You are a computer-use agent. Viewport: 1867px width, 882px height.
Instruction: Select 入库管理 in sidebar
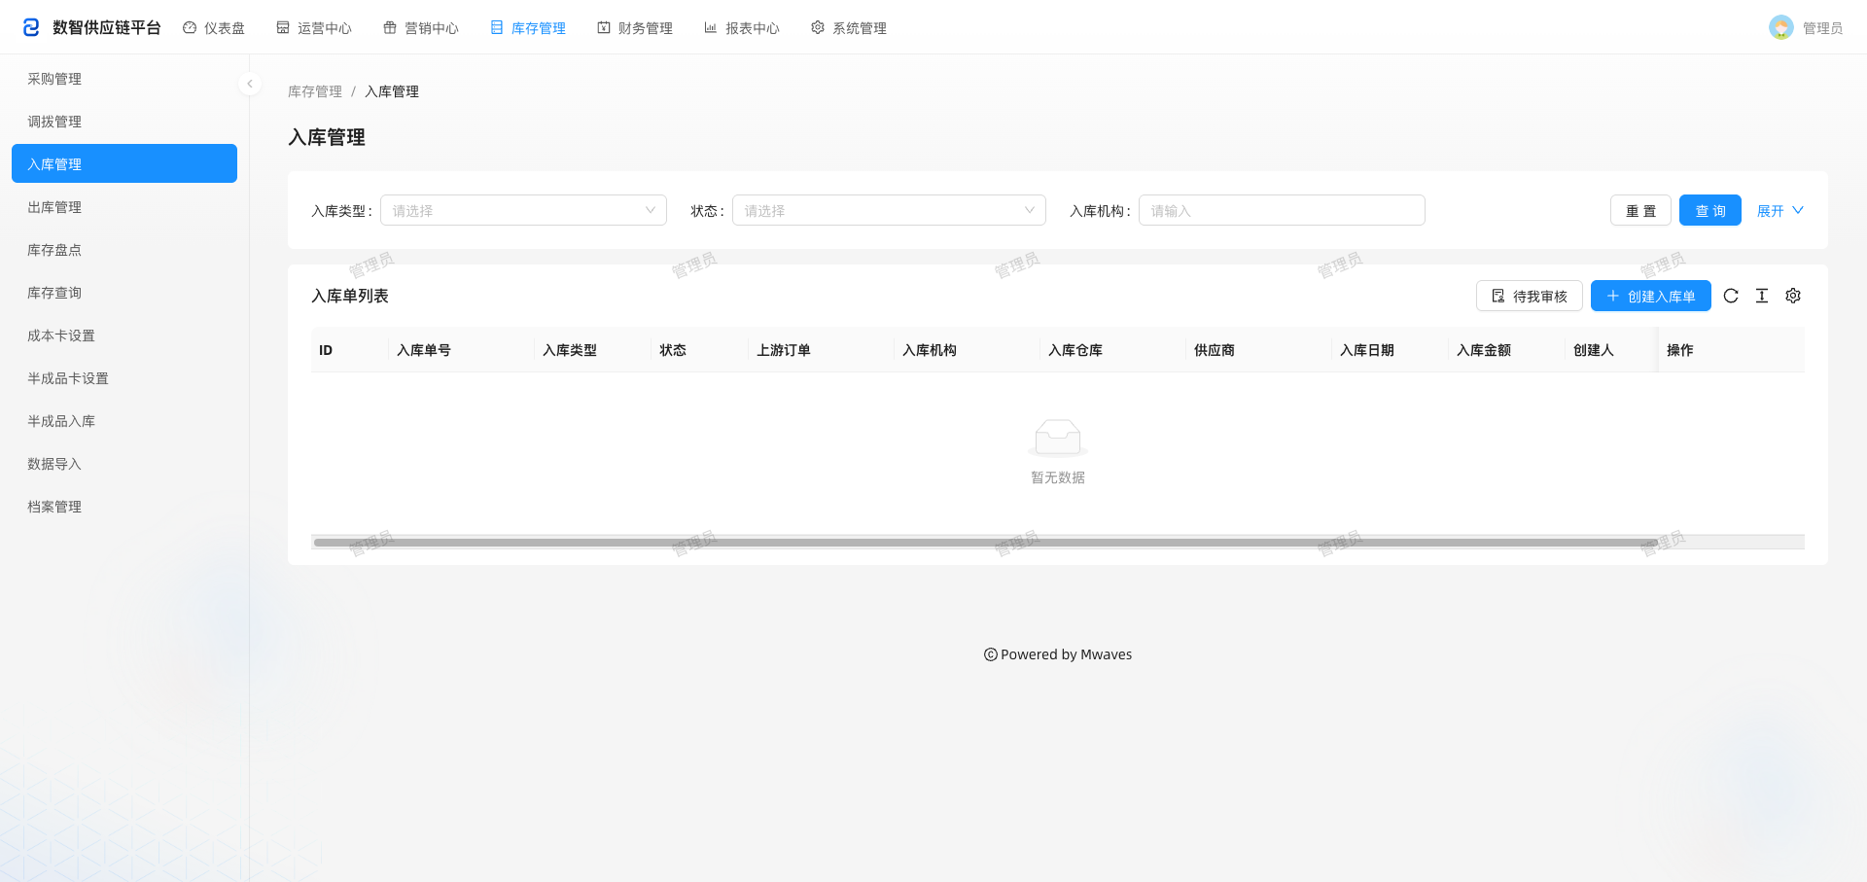click(124, 163)
